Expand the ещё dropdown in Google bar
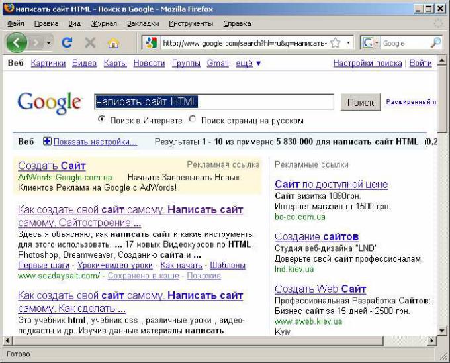This screenshot has height=363, width=450. click(x=248, y=63)
